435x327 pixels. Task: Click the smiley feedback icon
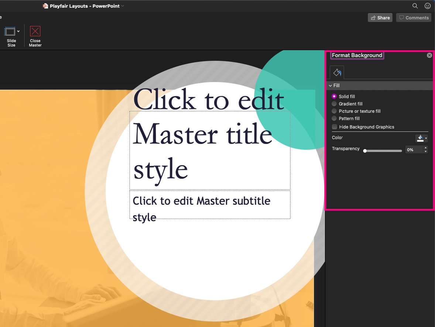[x=427, y=6]
